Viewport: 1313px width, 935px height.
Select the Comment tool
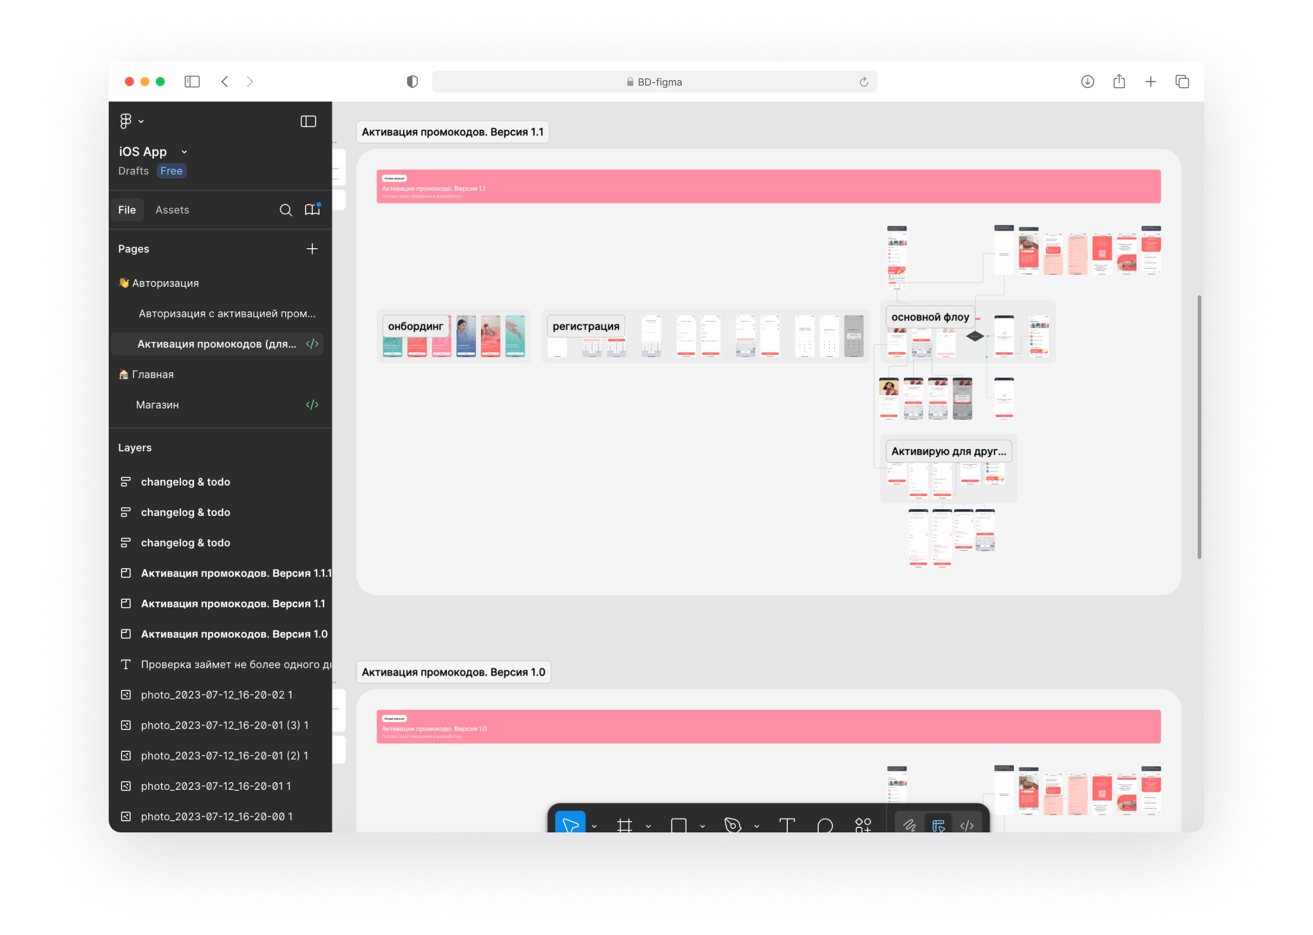[825, 825]
